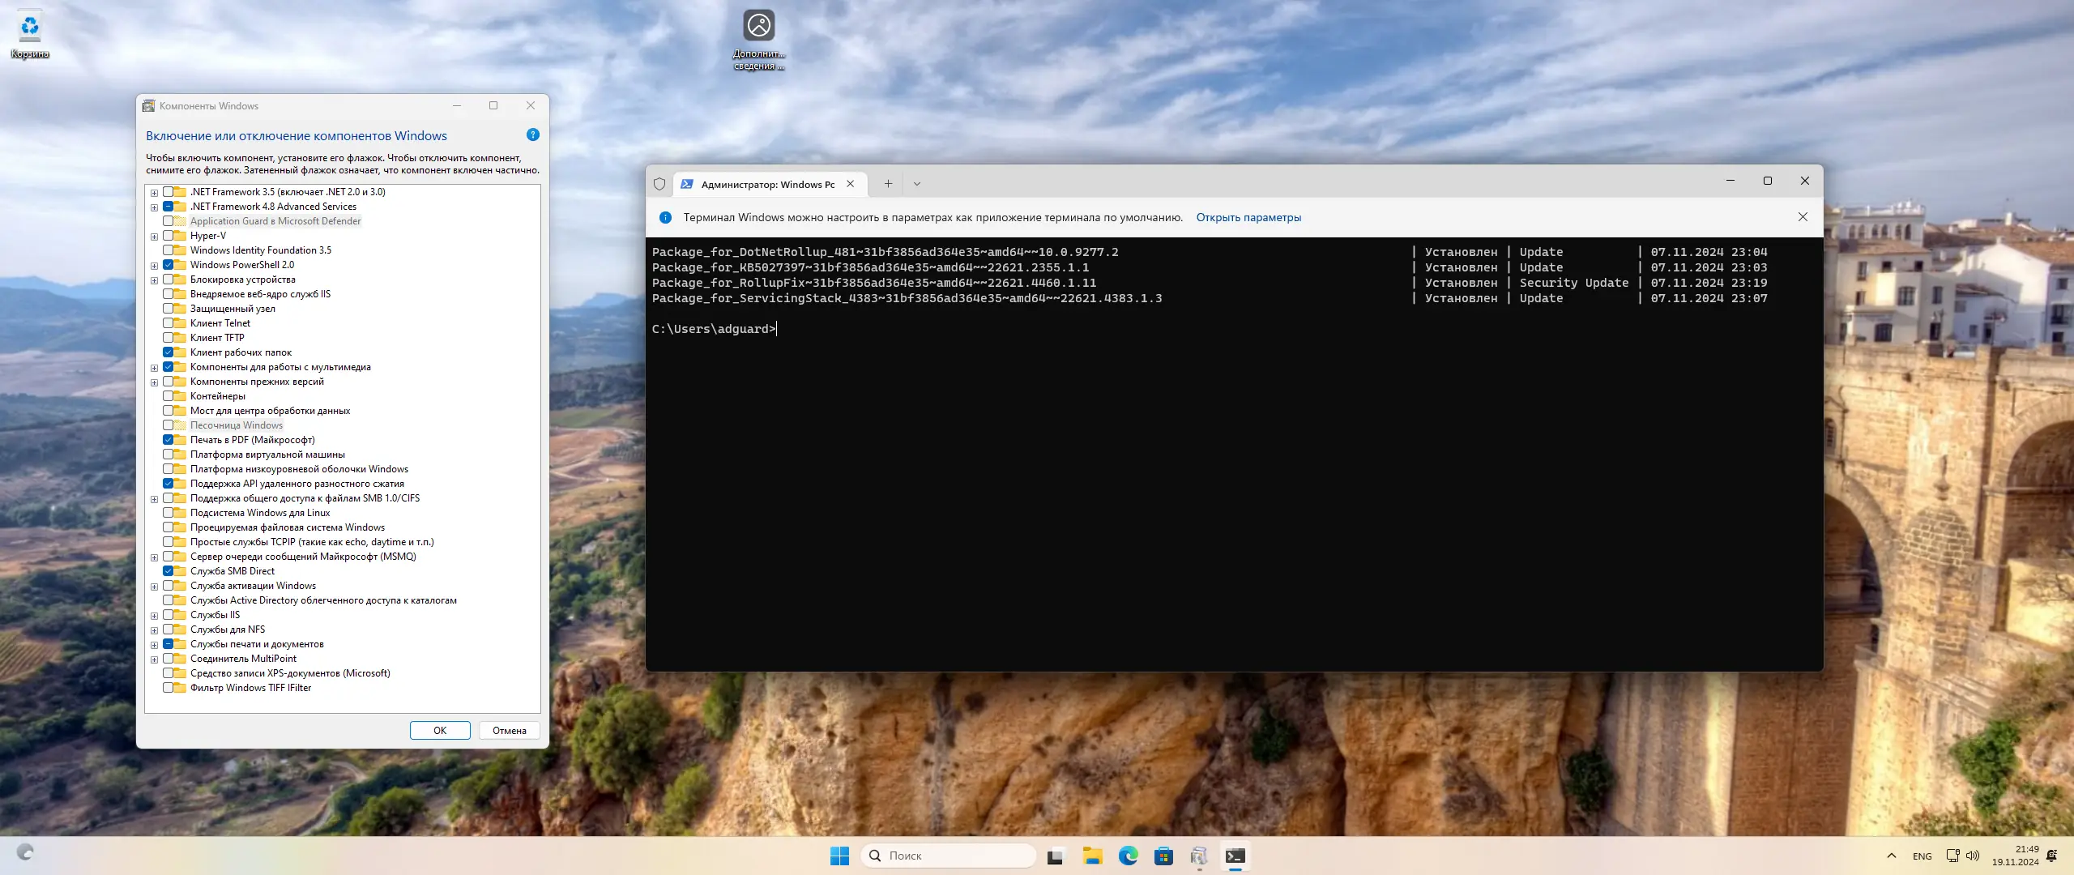Open Task View icon on taskbar
This screenshot has width=2074, height=875.
point(1055,856)
